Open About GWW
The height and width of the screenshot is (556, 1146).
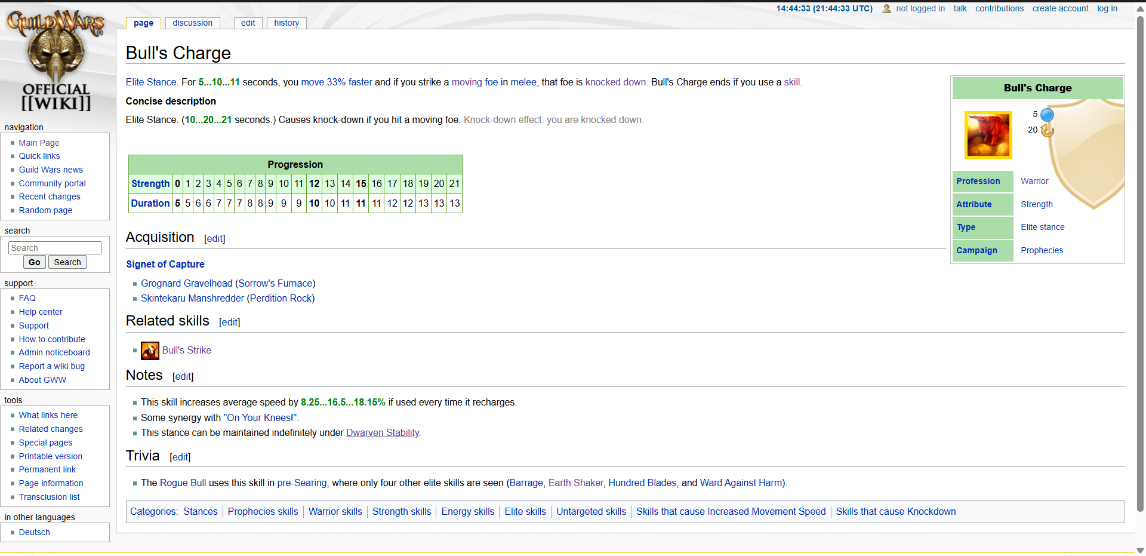tap(42, 380)
